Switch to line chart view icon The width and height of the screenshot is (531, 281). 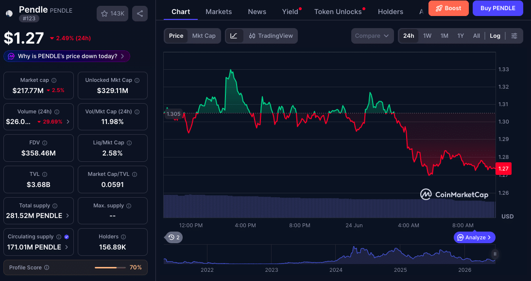pos(234,36)
